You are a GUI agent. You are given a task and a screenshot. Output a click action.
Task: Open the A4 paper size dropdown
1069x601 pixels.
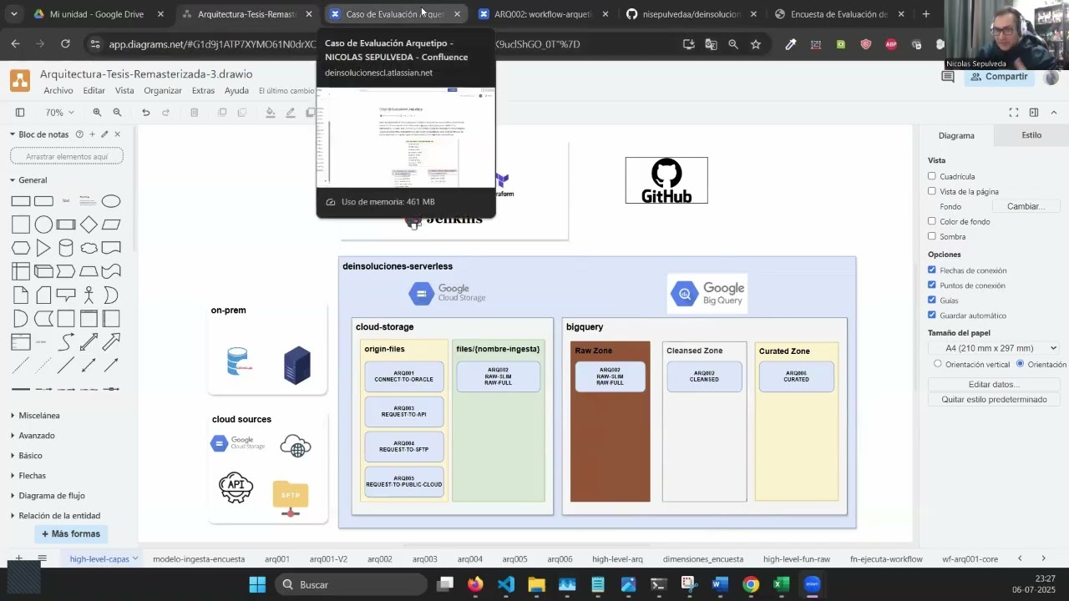pyautogui.click(x=994, y=348)
